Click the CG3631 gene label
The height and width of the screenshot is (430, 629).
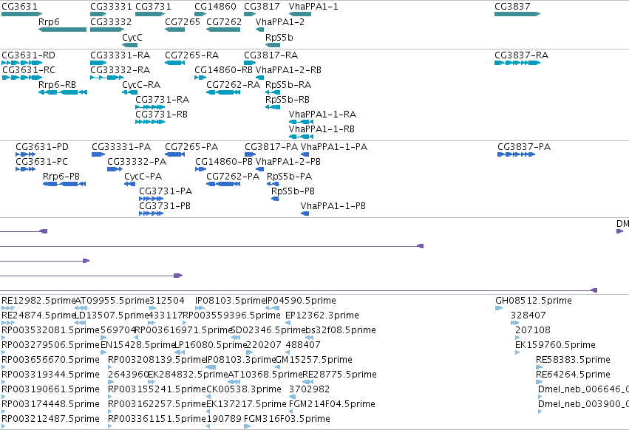pos(19,7)
